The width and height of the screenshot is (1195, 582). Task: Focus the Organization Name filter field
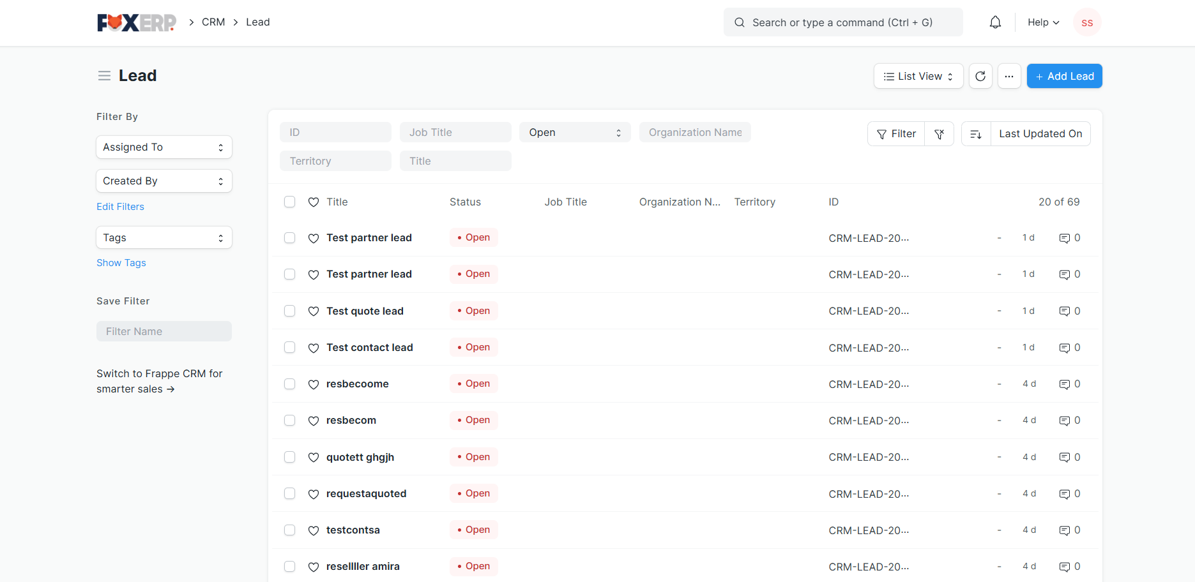695,132
